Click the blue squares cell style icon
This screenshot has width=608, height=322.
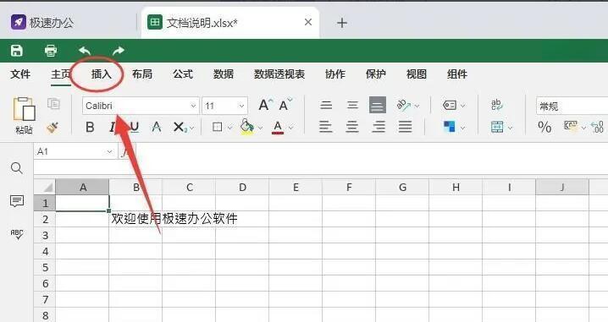click(x=450, y=127)
